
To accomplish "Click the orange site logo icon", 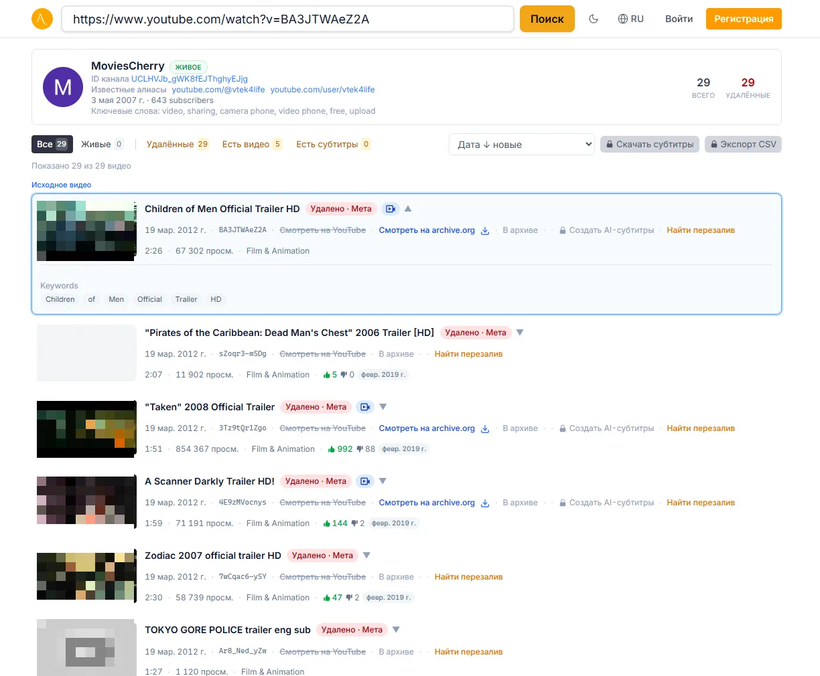I will point(42,19).
